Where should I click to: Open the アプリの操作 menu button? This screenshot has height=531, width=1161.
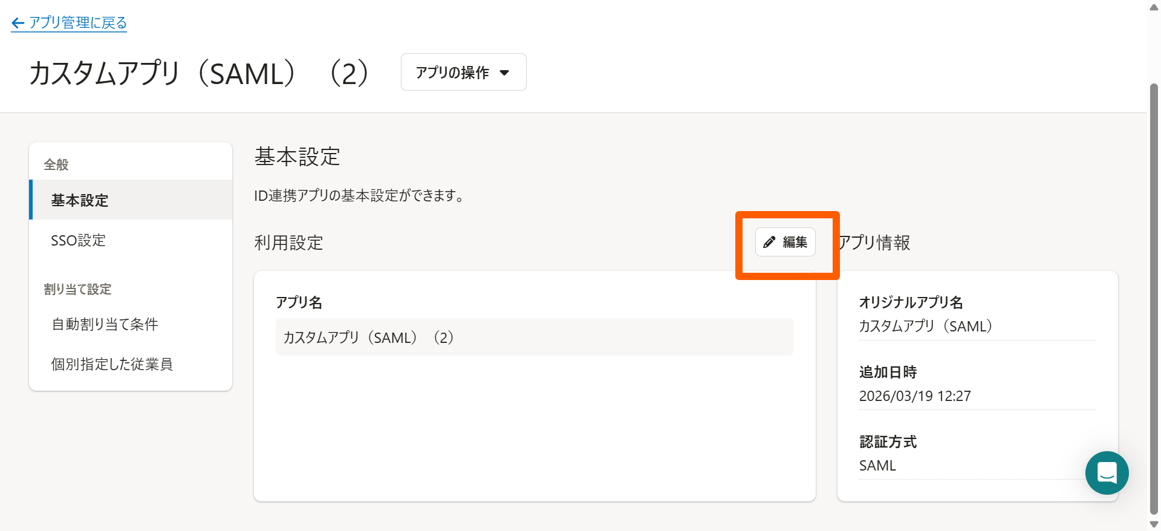point(463,73)
